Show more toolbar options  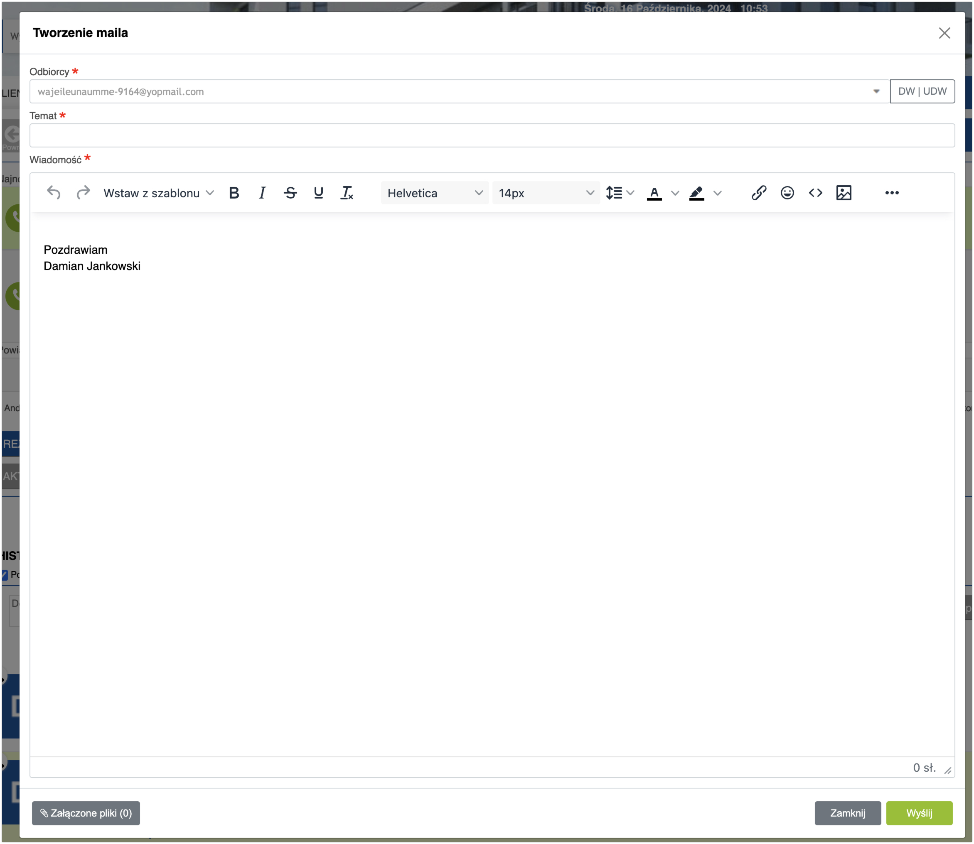point(892,193)
